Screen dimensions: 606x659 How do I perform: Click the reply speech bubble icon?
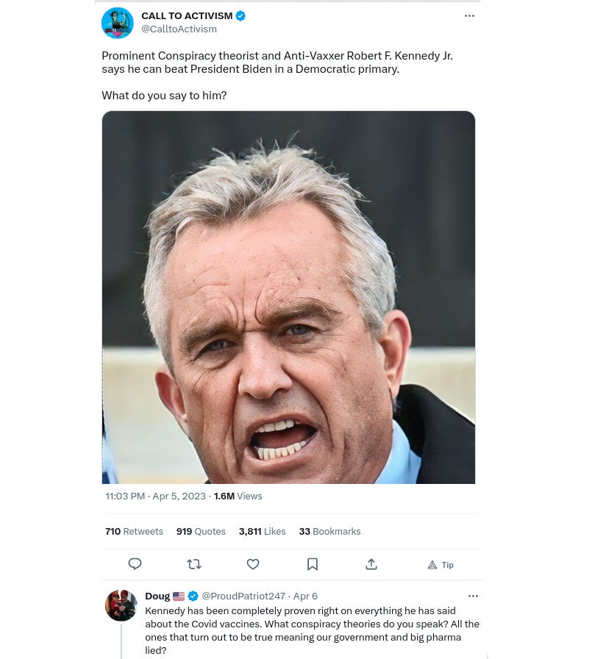(x=135, y=564)
